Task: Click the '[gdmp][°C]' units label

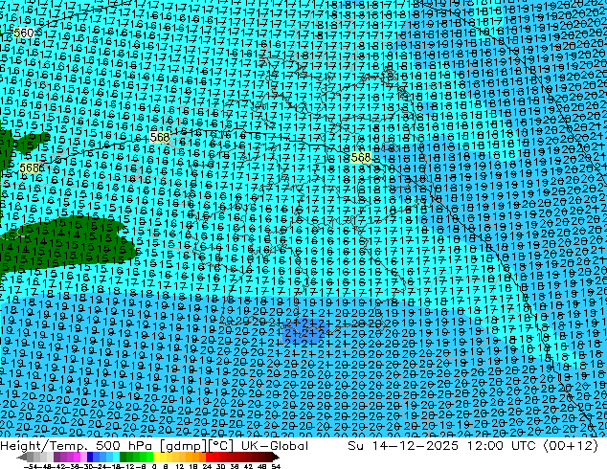Action: point(196,446)
